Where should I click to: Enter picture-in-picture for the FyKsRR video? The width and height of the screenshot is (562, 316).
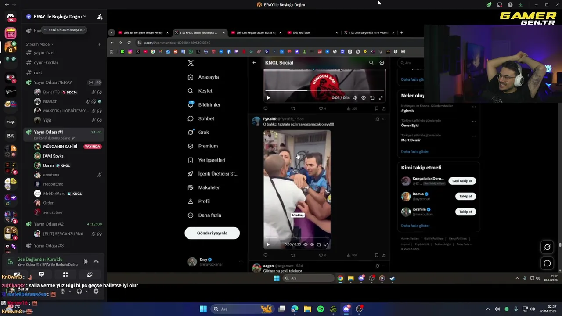[x=319, y=244]
